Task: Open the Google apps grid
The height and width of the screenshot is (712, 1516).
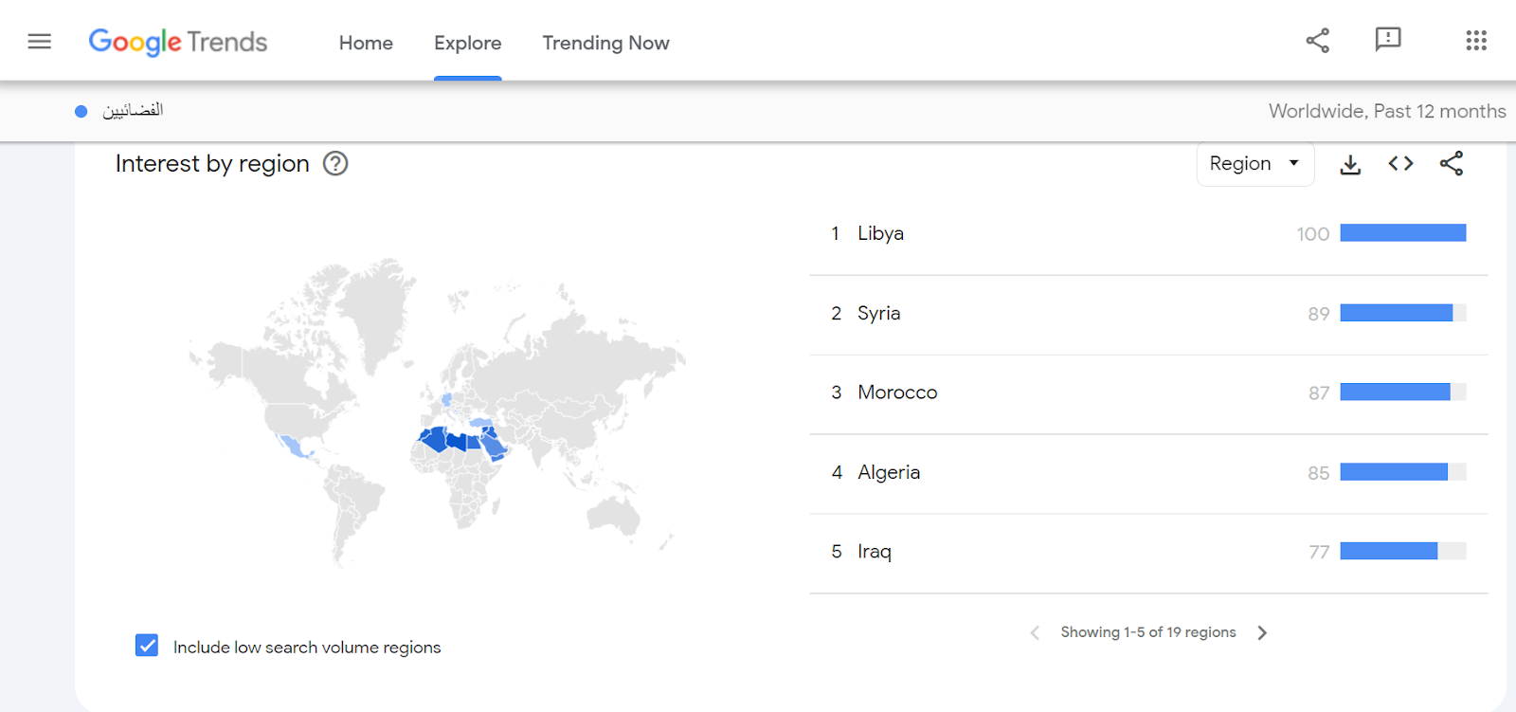Action: [1475, 40]
